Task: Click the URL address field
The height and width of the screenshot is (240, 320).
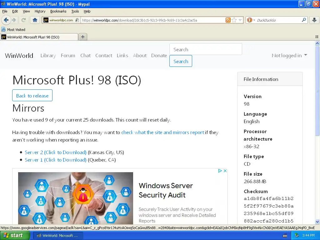Action: (153, 20)
